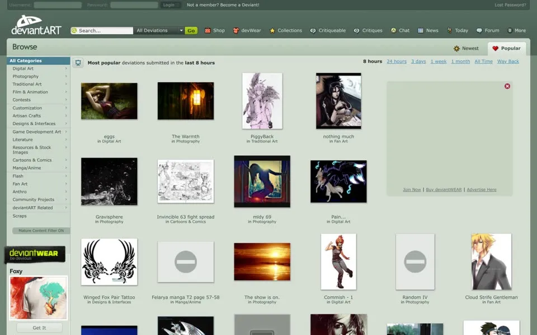
Task: Open the Cloud Strife Gentleman thumbnail
Action: click(492, 262)
